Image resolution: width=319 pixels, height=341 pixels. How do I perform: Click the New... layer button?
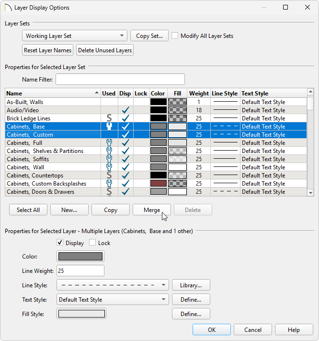(69, 210)
